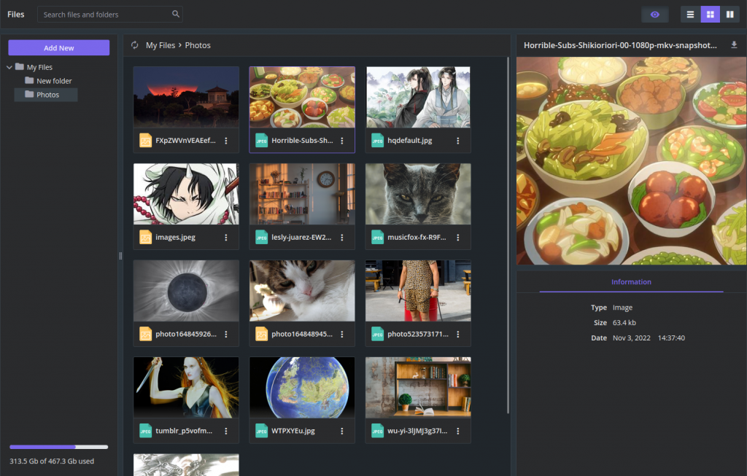Click the search magnifier icon
The width and height of the screenshot is (747, 476).
point(175,14)
